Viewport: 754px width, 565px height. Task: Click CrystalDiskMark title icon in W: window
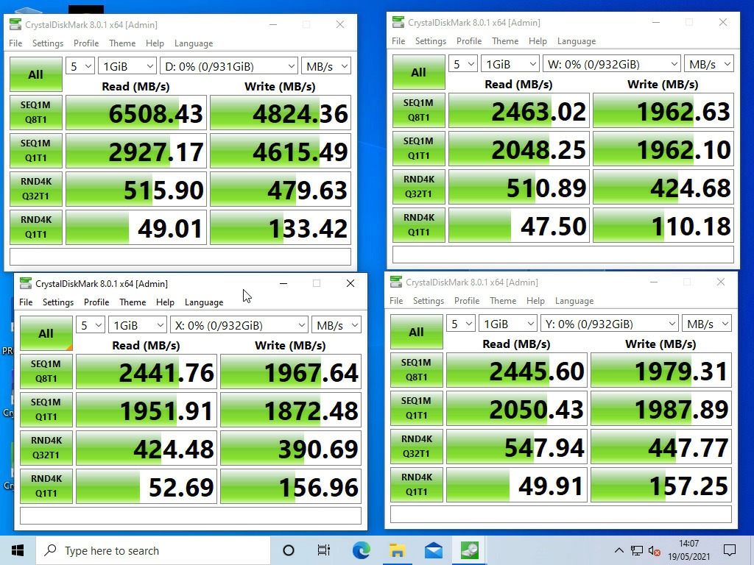coord(398,22)
